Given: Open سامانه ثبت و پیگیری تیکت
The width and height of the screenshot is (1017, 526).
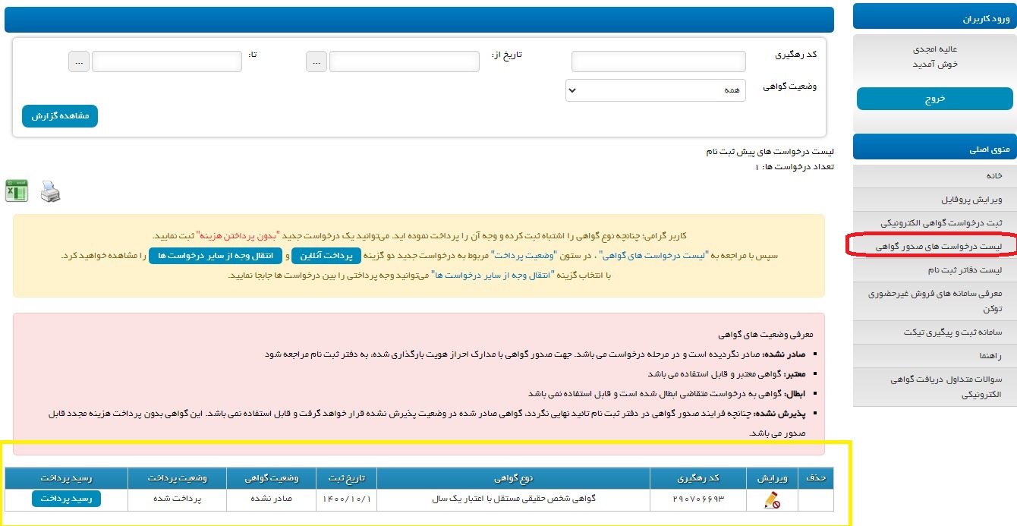Looking at the screenshot, I should [952, 332].
